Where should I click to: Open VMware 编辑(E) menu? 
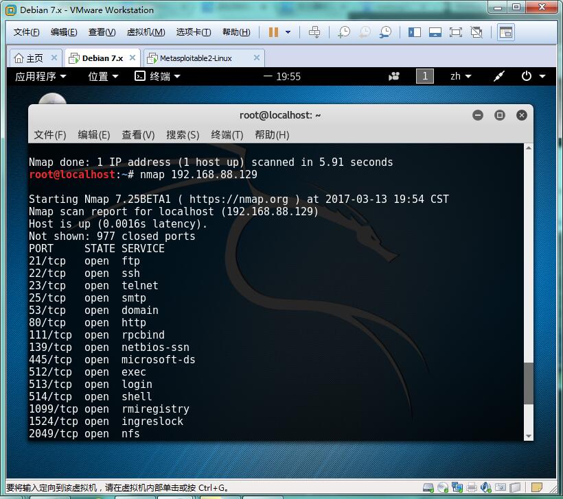[x=64, y=32]
